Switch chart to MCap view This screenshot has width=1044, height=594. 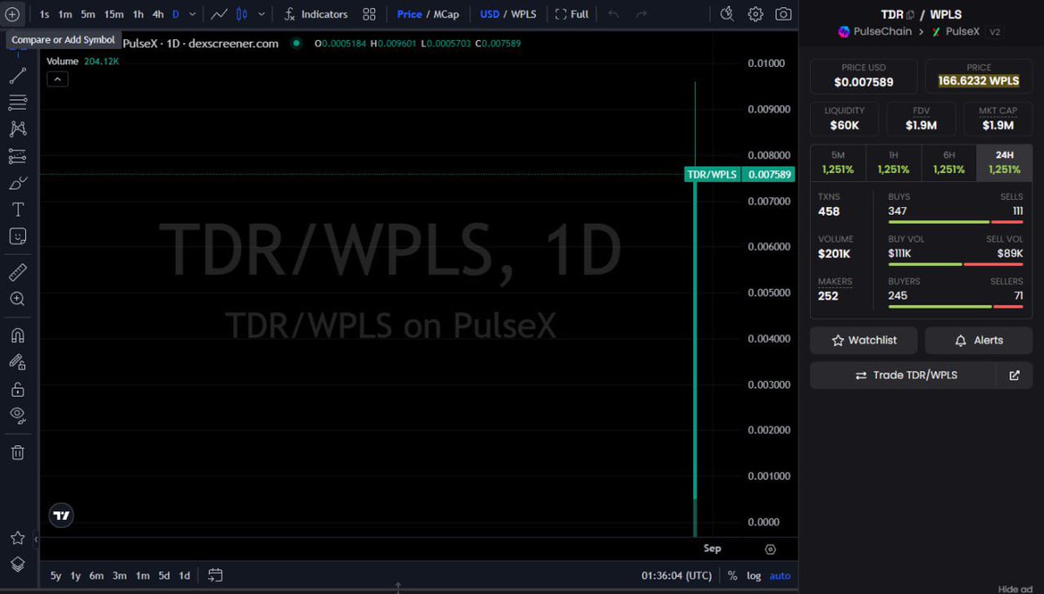click(446, 14)
